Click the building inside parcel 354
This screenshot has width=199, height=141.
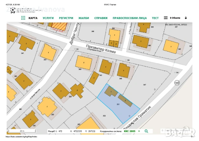60,91
